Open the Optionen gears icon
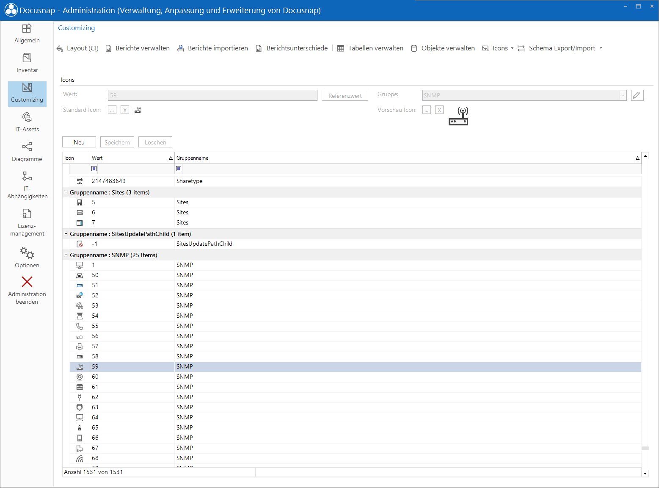This screenshot has height=488, width=659. click(27, 253)
